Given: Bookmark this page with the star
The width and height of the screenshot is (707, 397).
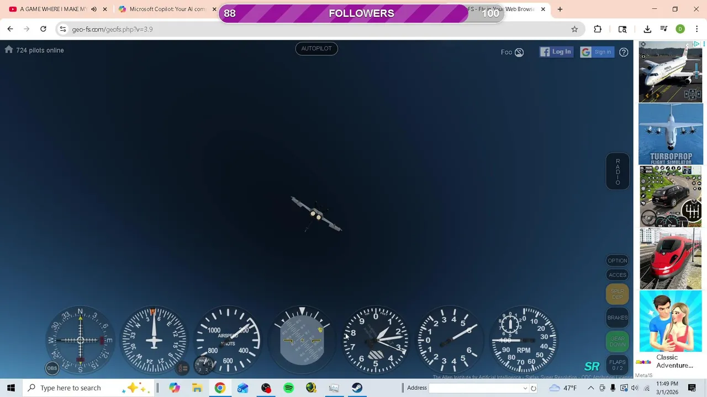Looking at the screenshot, I should click(574, 29).
